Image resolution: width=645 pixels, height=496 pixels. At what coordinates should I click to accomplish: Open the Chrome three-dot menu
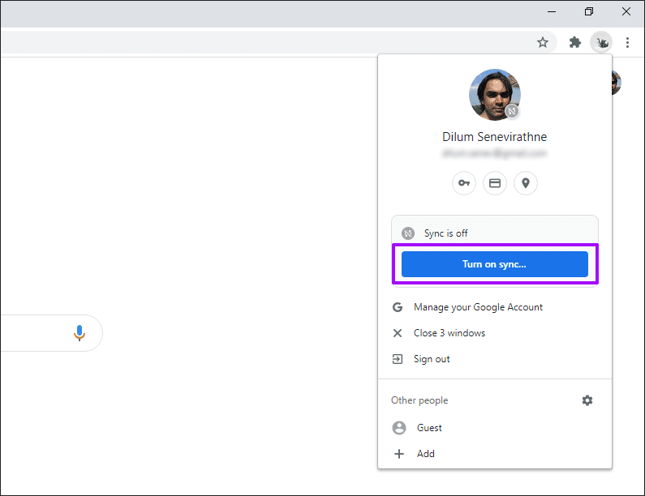click(x=627, y=42)
